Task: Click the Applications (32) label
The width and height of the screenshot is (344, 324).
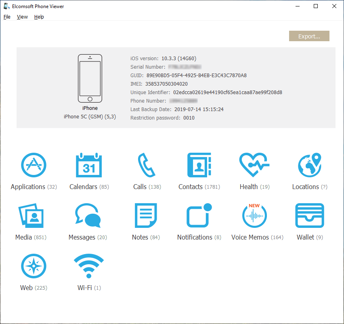Action: (34, 187)
